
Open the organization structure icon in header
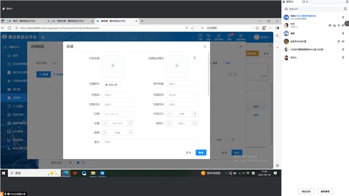coord(219,37)
